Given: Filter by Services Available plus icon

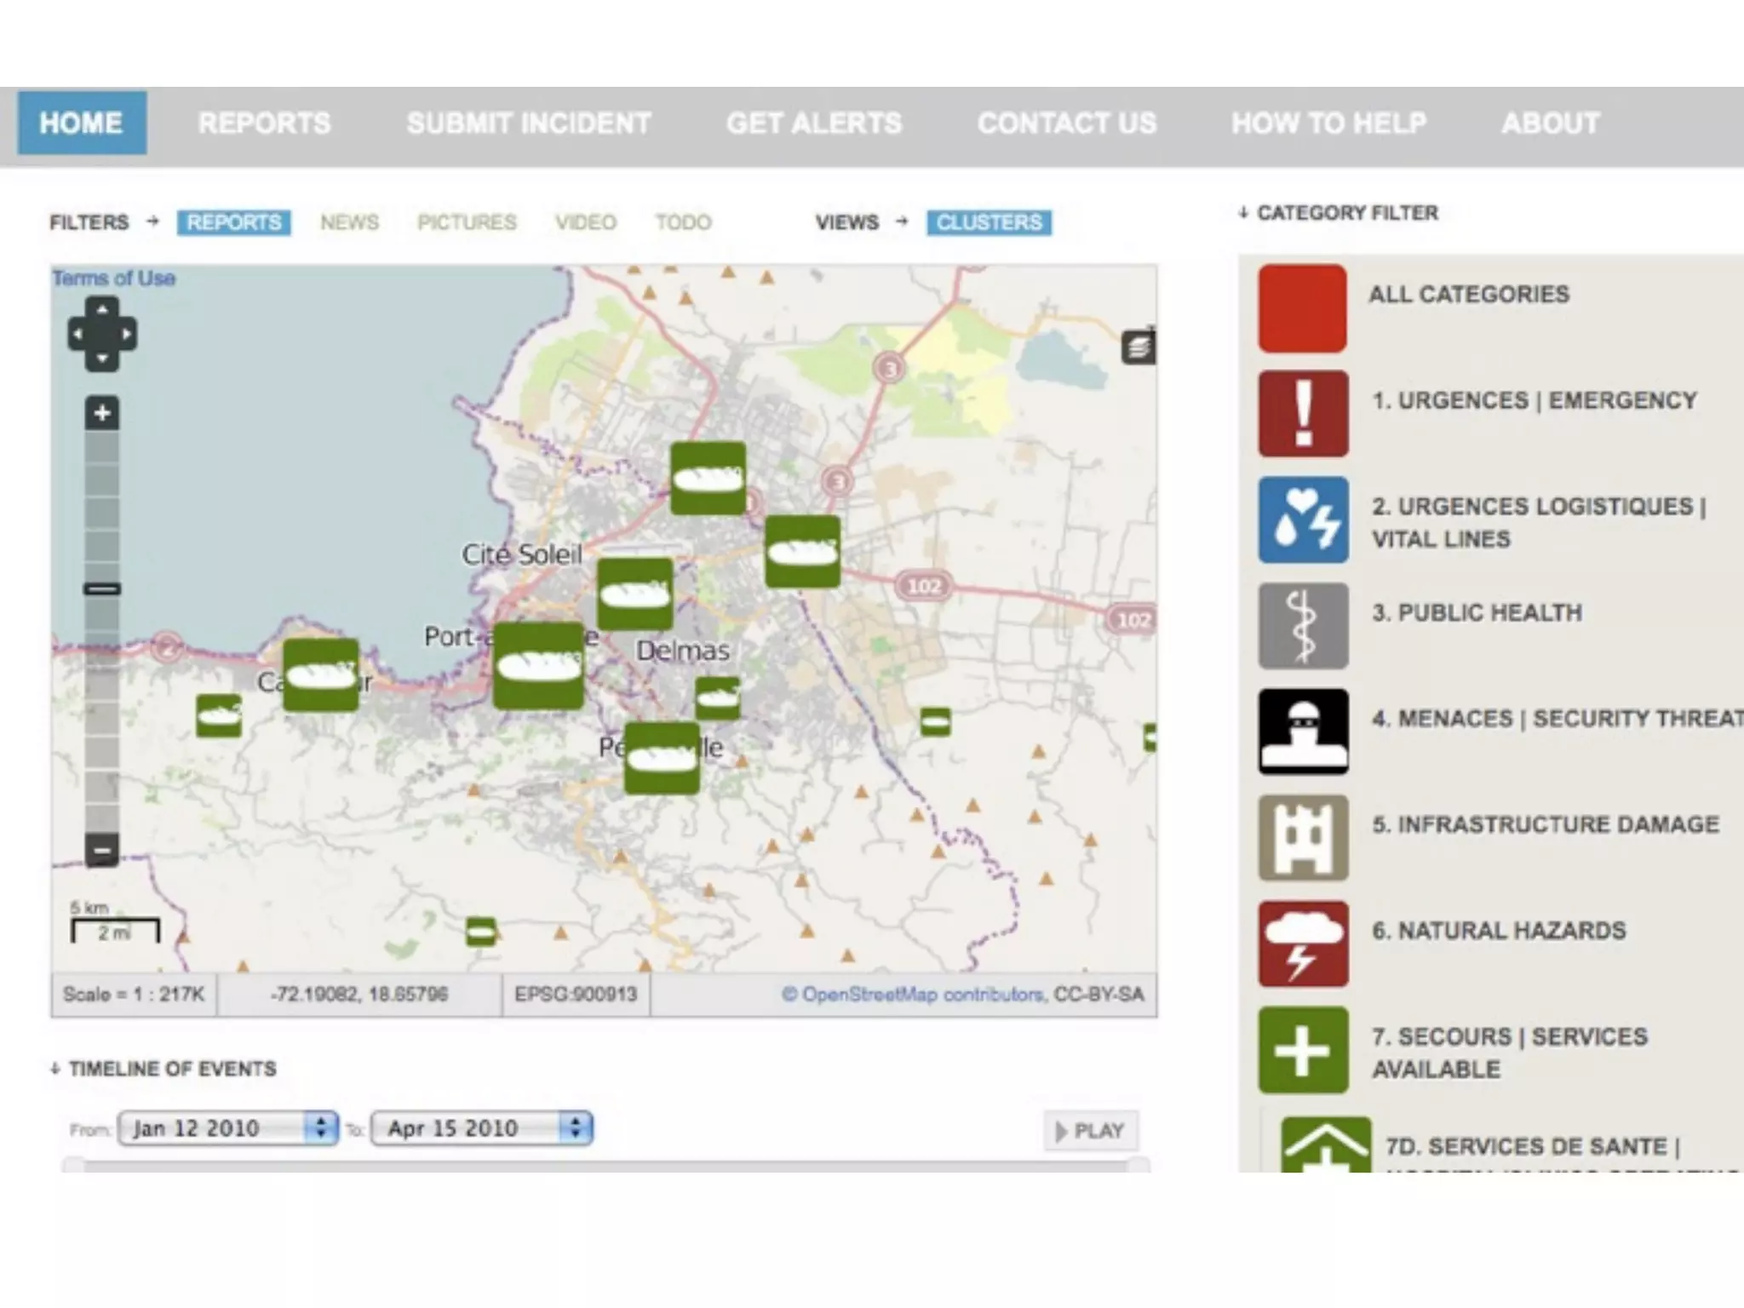Looking at the screenshot, I should (x=1303, y=1050).
